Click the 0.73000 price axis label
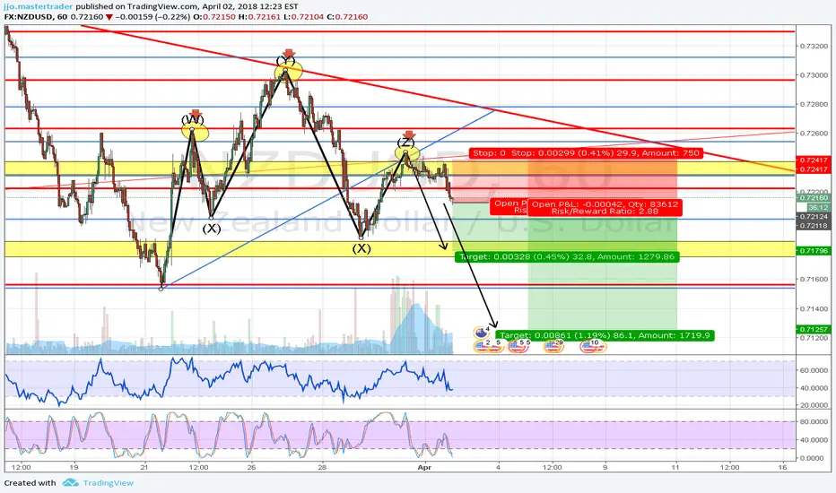 tap(813, 75)
